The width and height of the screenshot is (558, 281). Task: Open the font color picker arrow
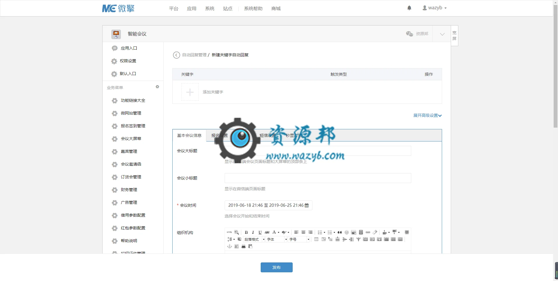point(278,232)
